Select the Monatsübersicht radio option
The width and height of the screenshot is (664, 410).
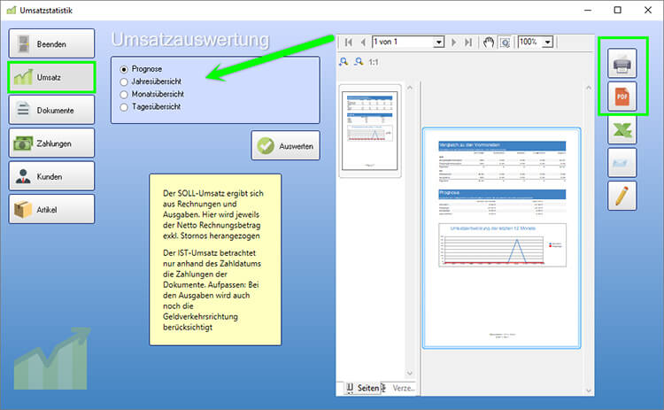pos(152,94)
